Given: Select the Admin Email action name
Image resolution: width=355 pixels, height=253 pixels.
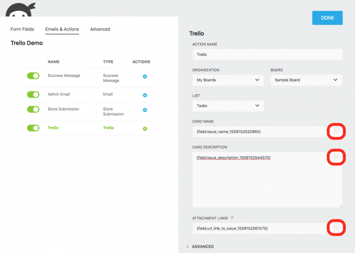Looking at the screenshot, I should (x=59, y=94).
